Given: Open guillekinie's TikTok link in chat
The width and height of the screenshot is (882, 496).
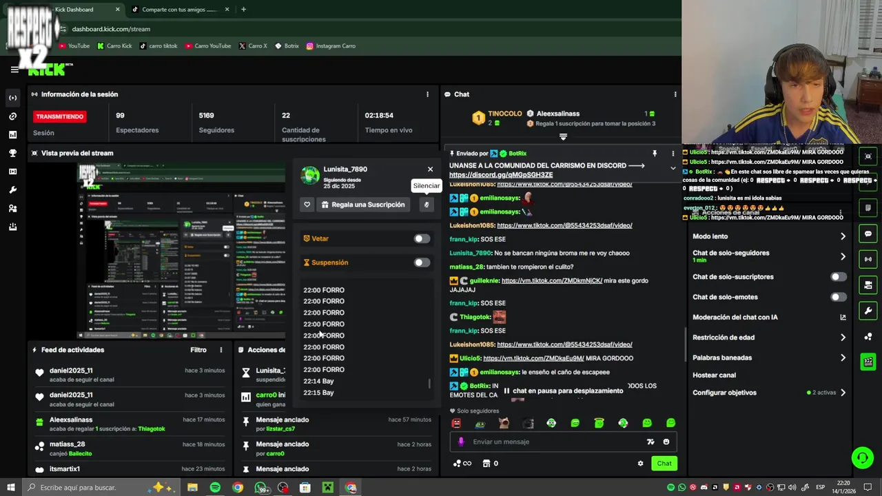Looking at the screenshot, I should click(x=552, y=281).
